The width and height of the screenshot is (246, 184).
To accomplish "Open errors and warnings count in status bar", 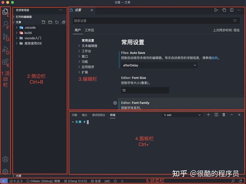I will [x=16, y=181].
